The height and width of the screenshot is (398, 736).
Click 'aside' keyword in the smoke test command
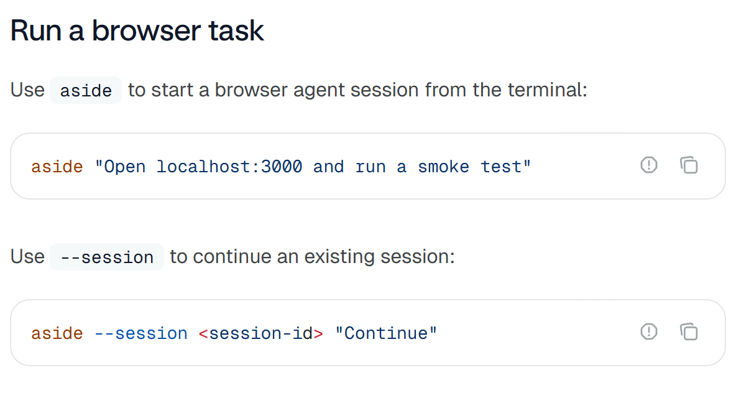pyautogui.click(x=57, y=167)
